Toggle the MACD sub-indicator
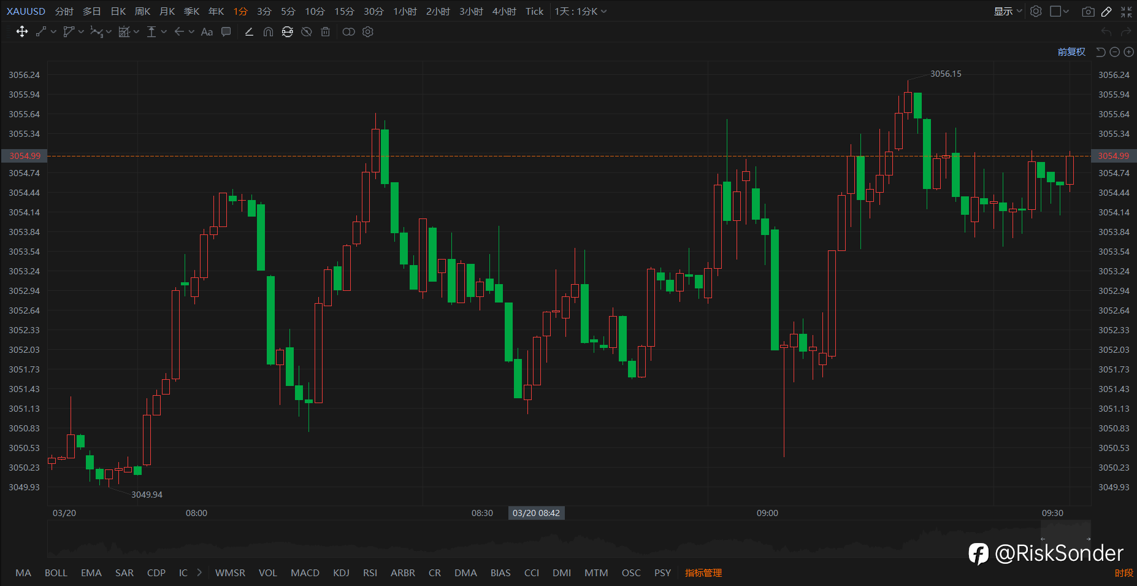1137x586 pixels. point(305,573)
